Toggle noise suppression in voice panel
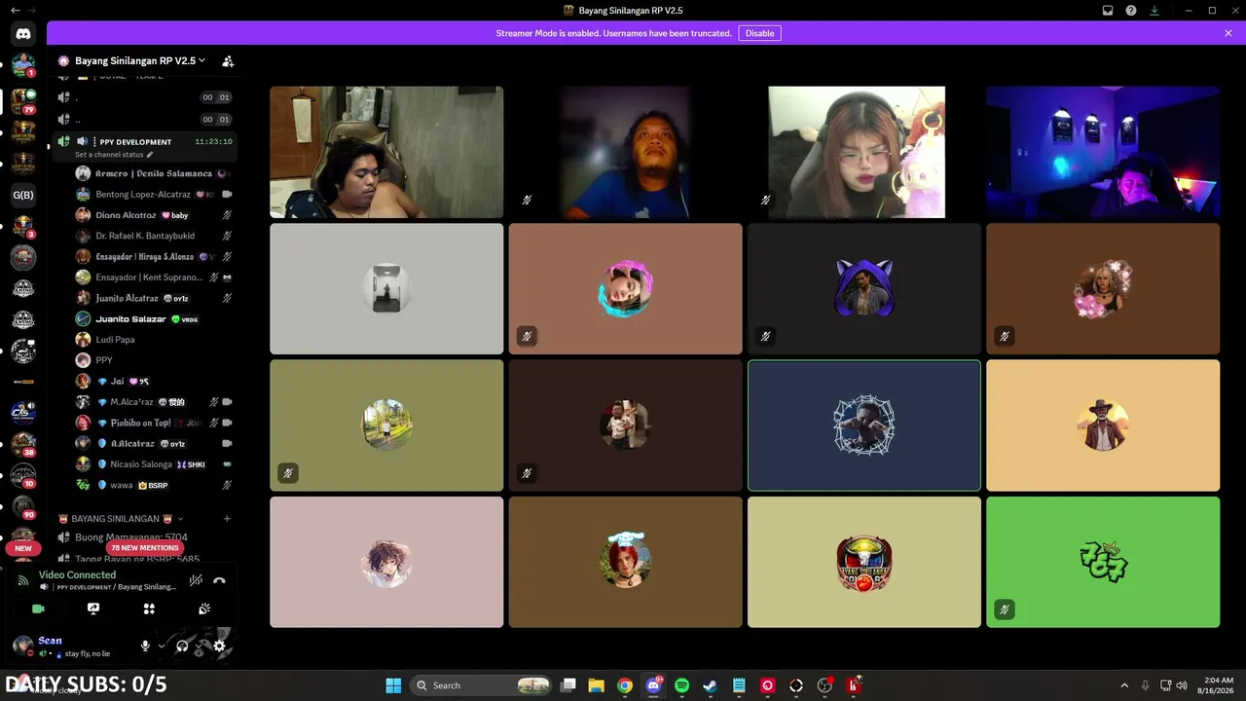This screenshot has width=1246, height=701. pyautogui.click(x=196, y=580)
